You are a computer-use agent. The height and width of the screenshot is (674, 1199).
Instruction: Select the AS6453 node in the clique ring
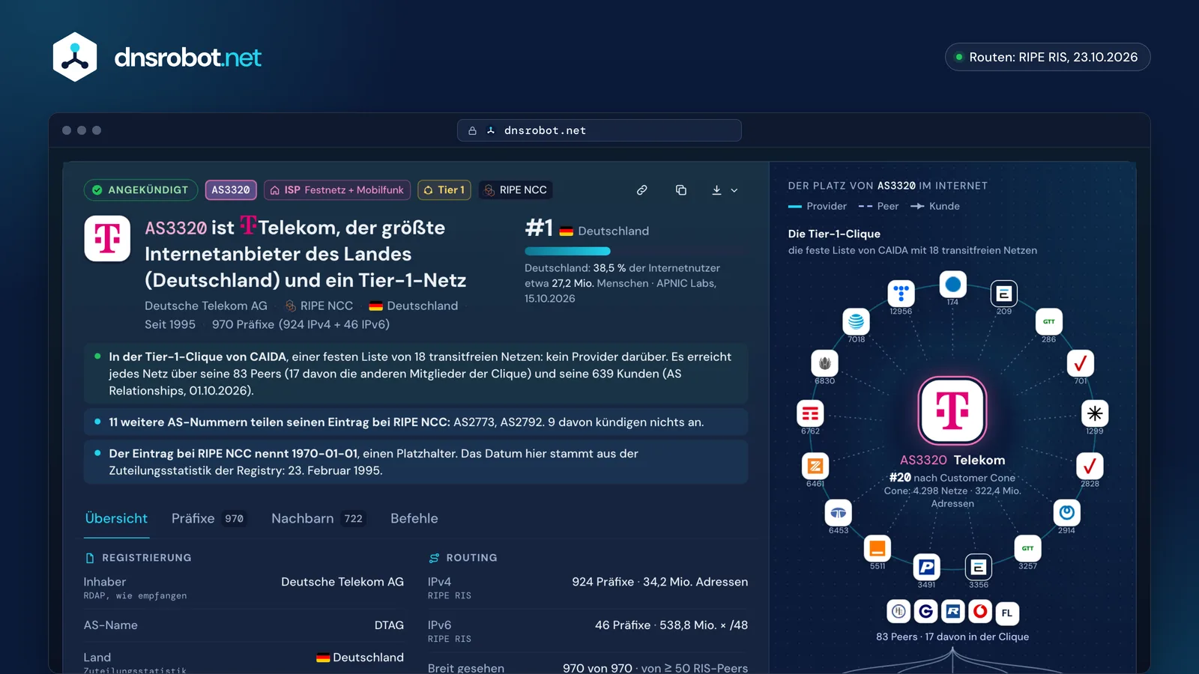838,513
